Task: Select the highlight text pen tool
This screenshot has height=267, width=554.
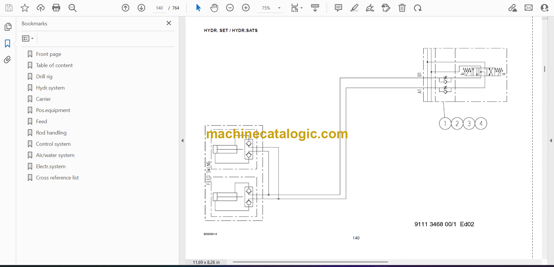Action: click(x=354, y=8)
